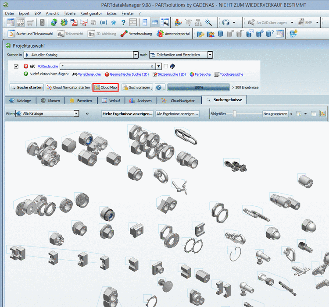Screen dimensions: 329x307
Task: Clear search text with the x button
Action: click(x=152, y=67)
